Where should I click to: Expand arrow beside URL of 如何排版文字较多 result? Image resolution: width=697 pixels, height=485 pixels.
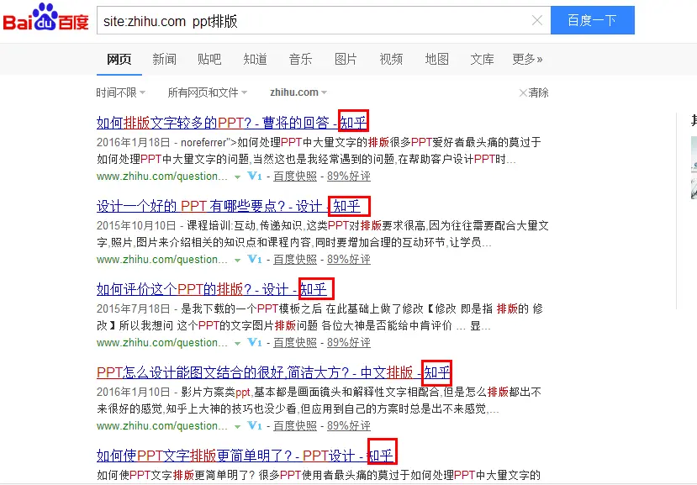pyautogui.click(x=238, y=177)
